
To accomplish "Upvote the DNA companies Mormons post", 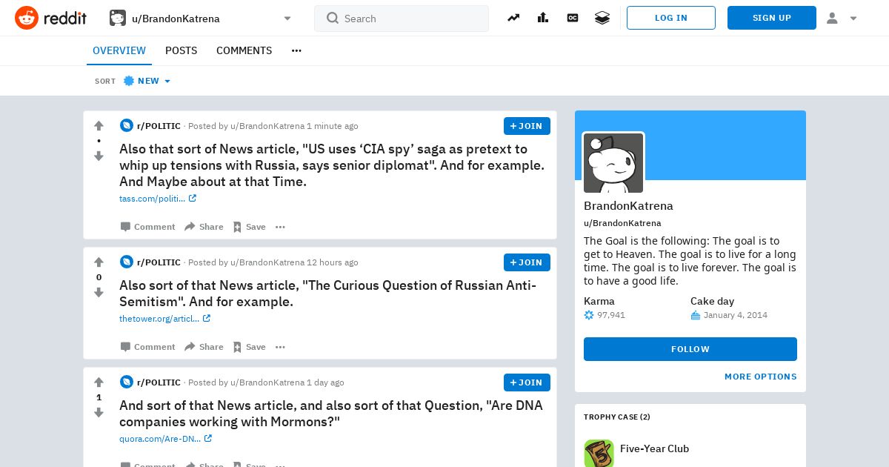I will (99, 382).
